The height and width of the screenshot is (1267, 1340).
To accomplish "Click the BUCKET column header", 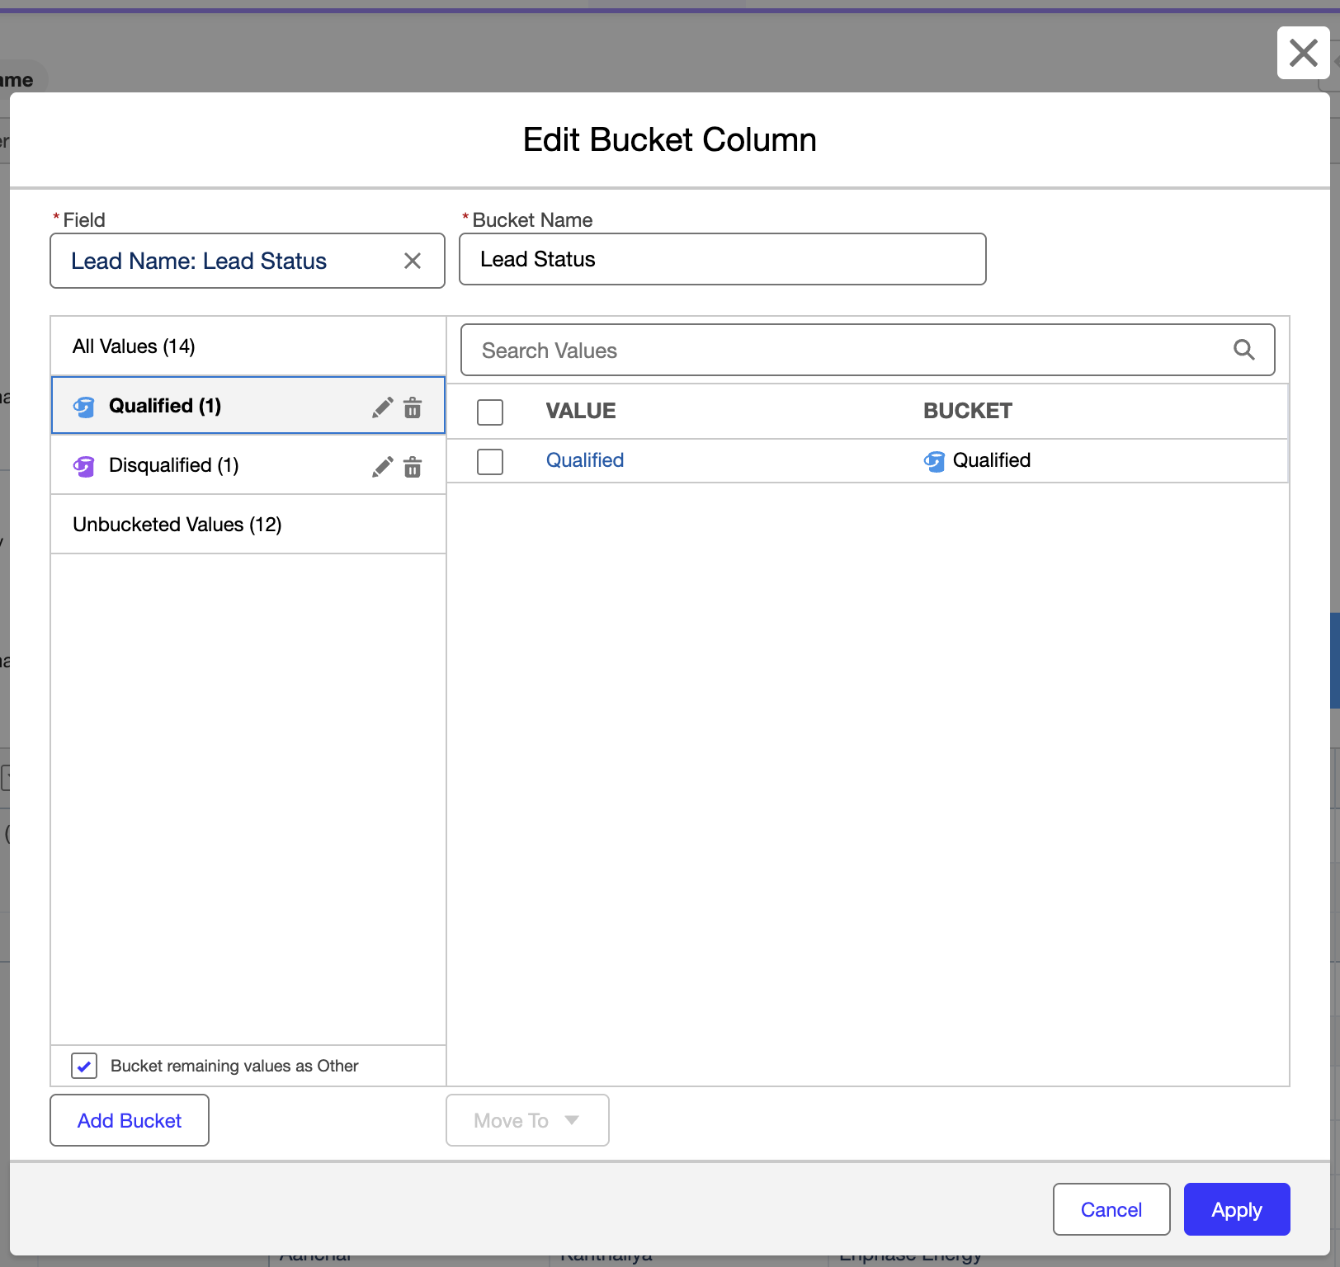I will (x=968, y=411).
